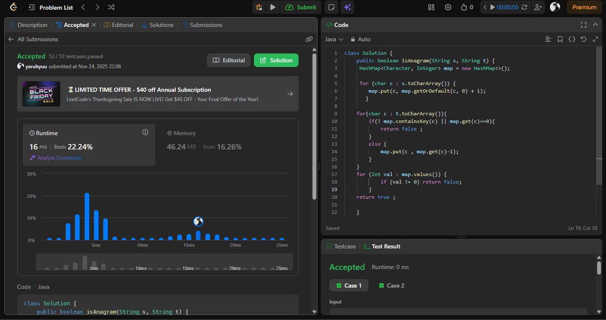Click the green Submit button

click(x=300, y=7)
